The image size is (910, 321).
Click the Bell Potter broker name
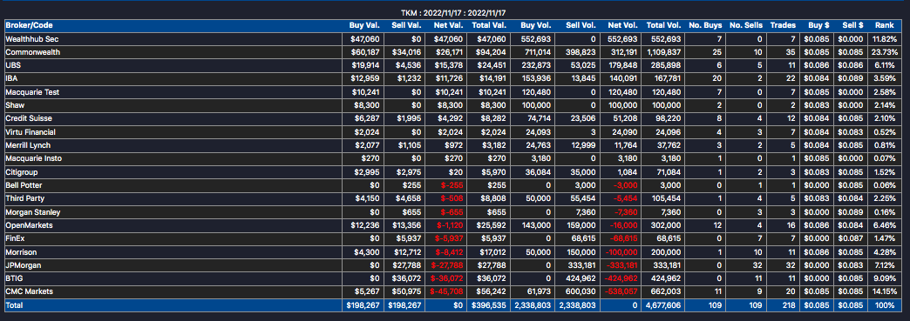tap(24, 185)
